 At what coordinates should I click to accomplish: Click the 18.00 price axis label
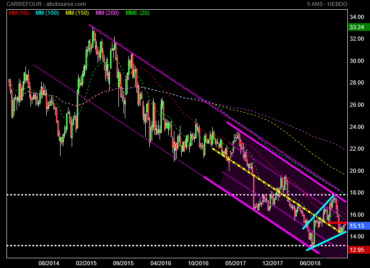coord(357,193)
